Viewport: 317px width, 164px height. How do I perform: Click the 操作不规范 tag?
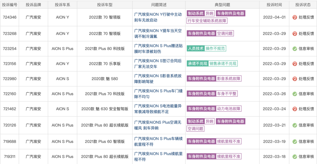215,49
